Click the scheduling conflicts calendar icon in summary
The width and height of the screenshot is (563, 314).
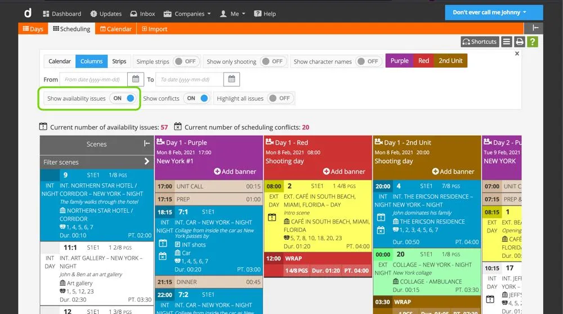(178, 127)
